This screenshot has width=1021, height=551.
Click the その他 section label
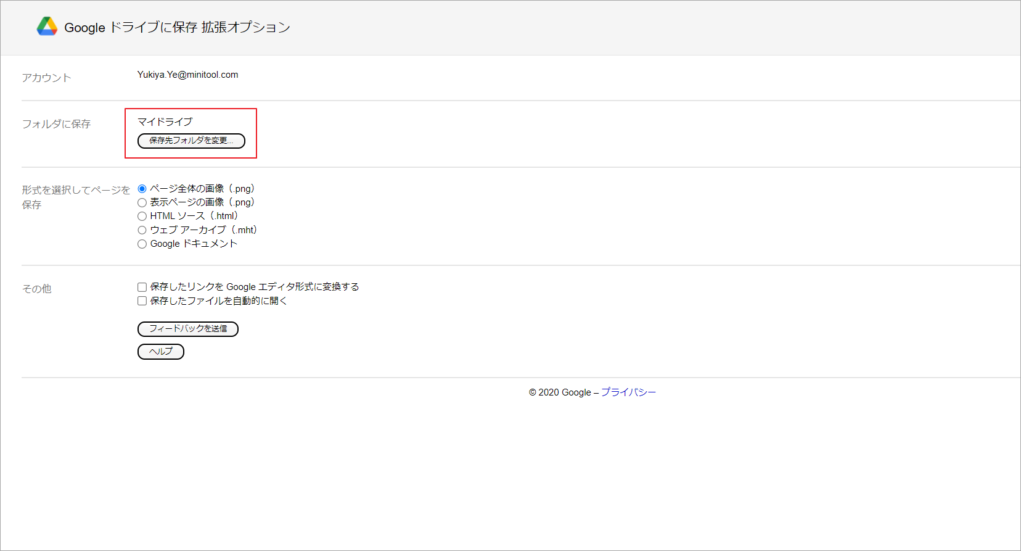[x=36, y=289]
